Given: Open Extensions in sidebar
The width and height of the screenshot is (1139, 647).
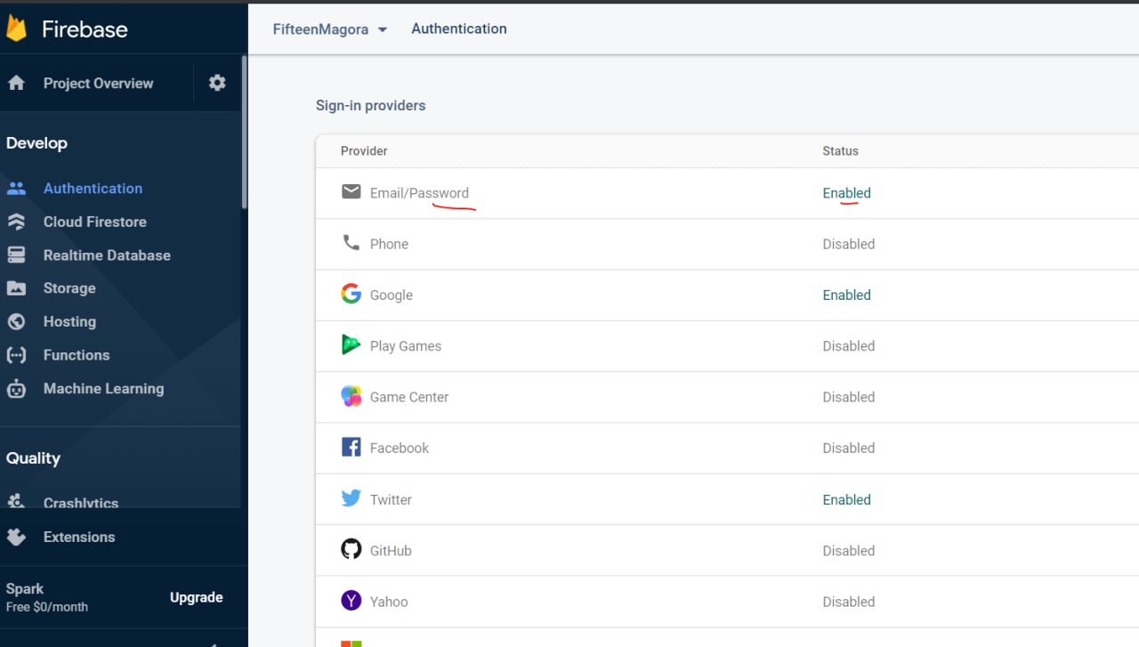Looking at the screenshot, I should 79,537.
